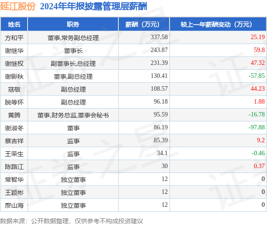
Task: Select the 薪酬（万元） column header
Action: (x=144, y=24)
